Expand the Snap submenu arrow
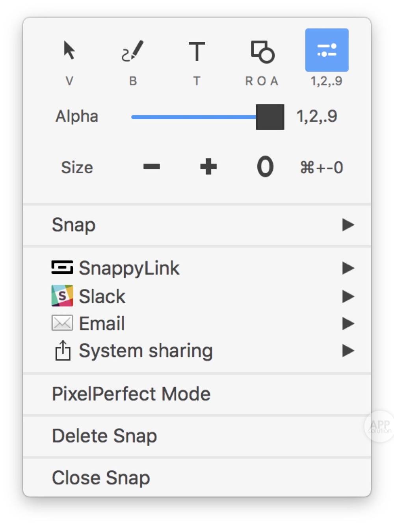The width and height of the screenshot is (394, 525). pyautogui.click(x=349, y=224)
